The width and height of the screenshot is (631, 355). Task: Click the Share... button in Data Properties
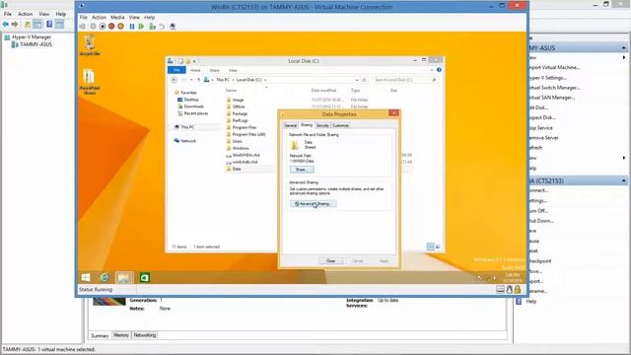pyautogui.click(x=302, y=170)
